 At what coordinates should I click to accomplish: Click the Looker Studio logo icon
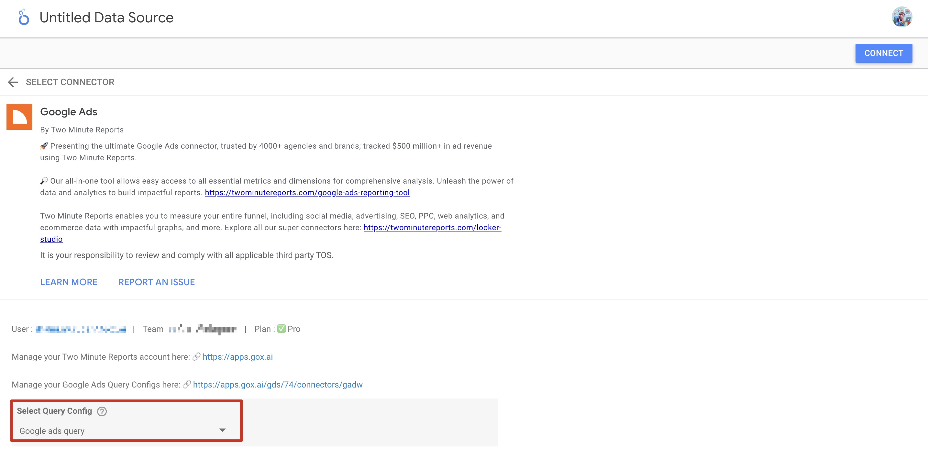click(x=23, y=17)
